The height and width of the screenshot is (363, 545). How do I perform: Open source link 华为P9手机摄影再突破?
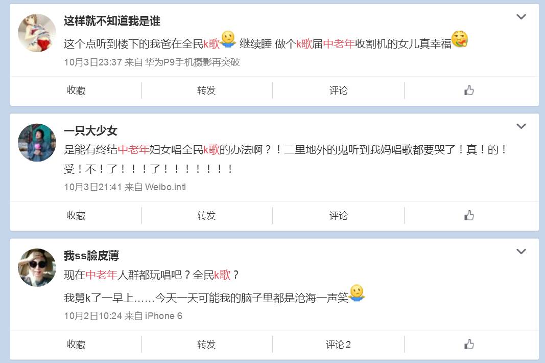tap(192, 62)
